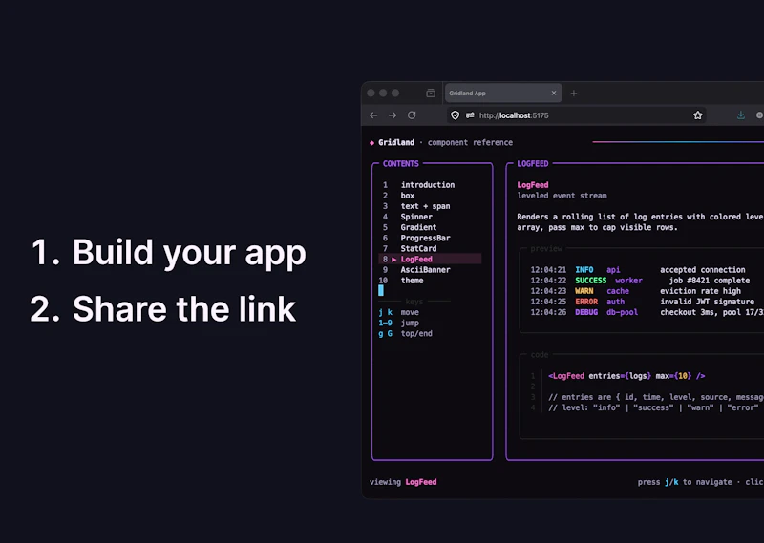Click the 'leveled event stream' subtitle
Image resolution: width=764 pixels, height=543 pixels.
click(x=562, y=196)
